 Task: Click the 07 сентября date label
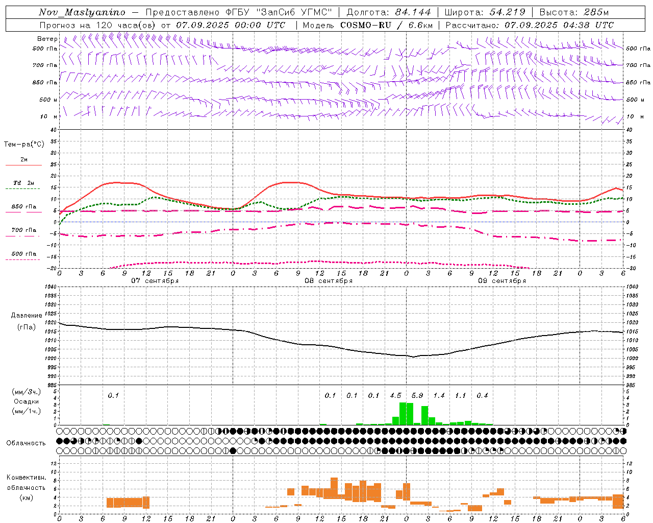(x=155, y=280)
